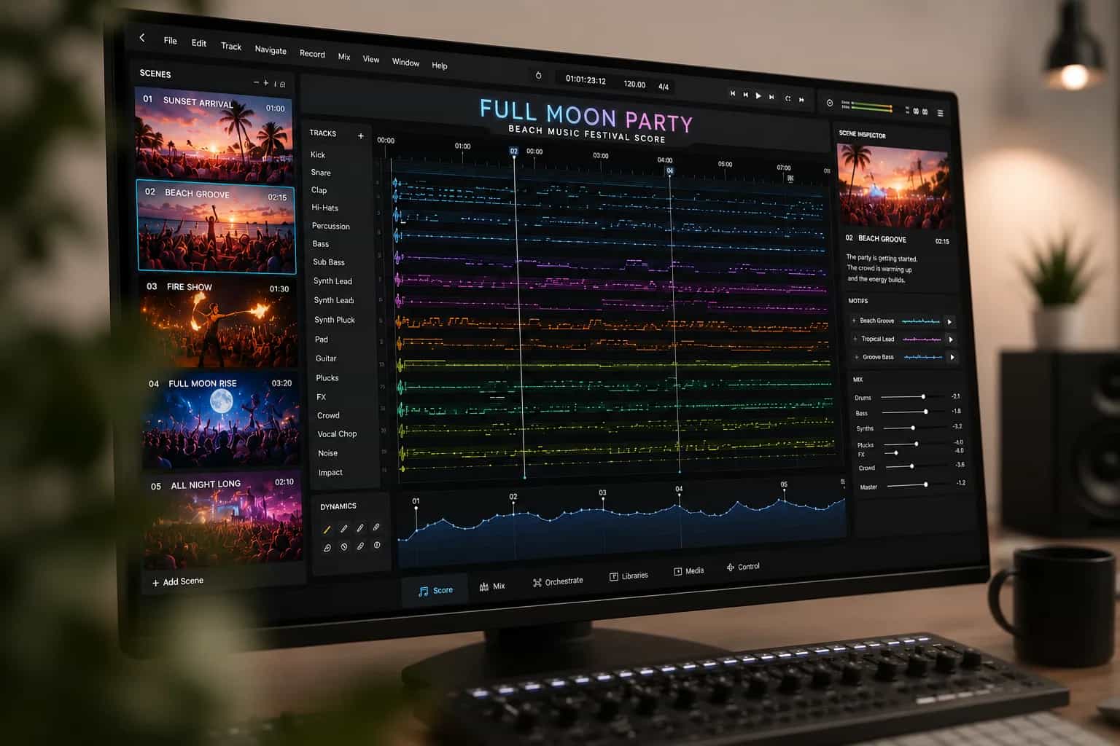This screenshot has width=1120, height=746.
Task: Select the pencil tool in Dynamics panel
Action: coord(327,530)
